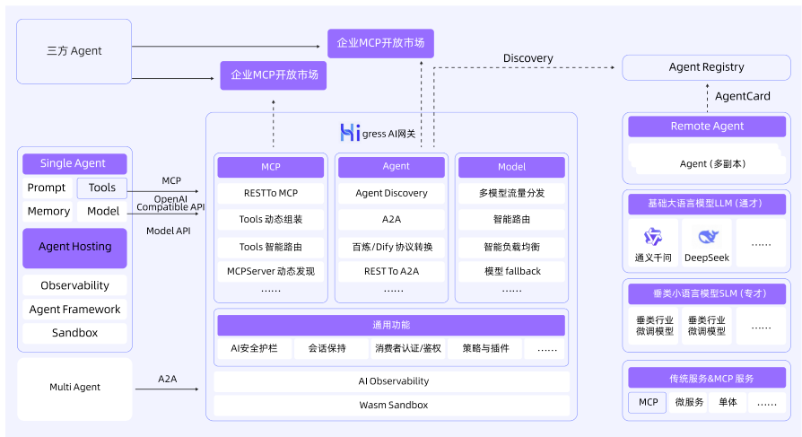Click the 智能路由 item in Model column
802x437 pixels.
pos(511,220)
